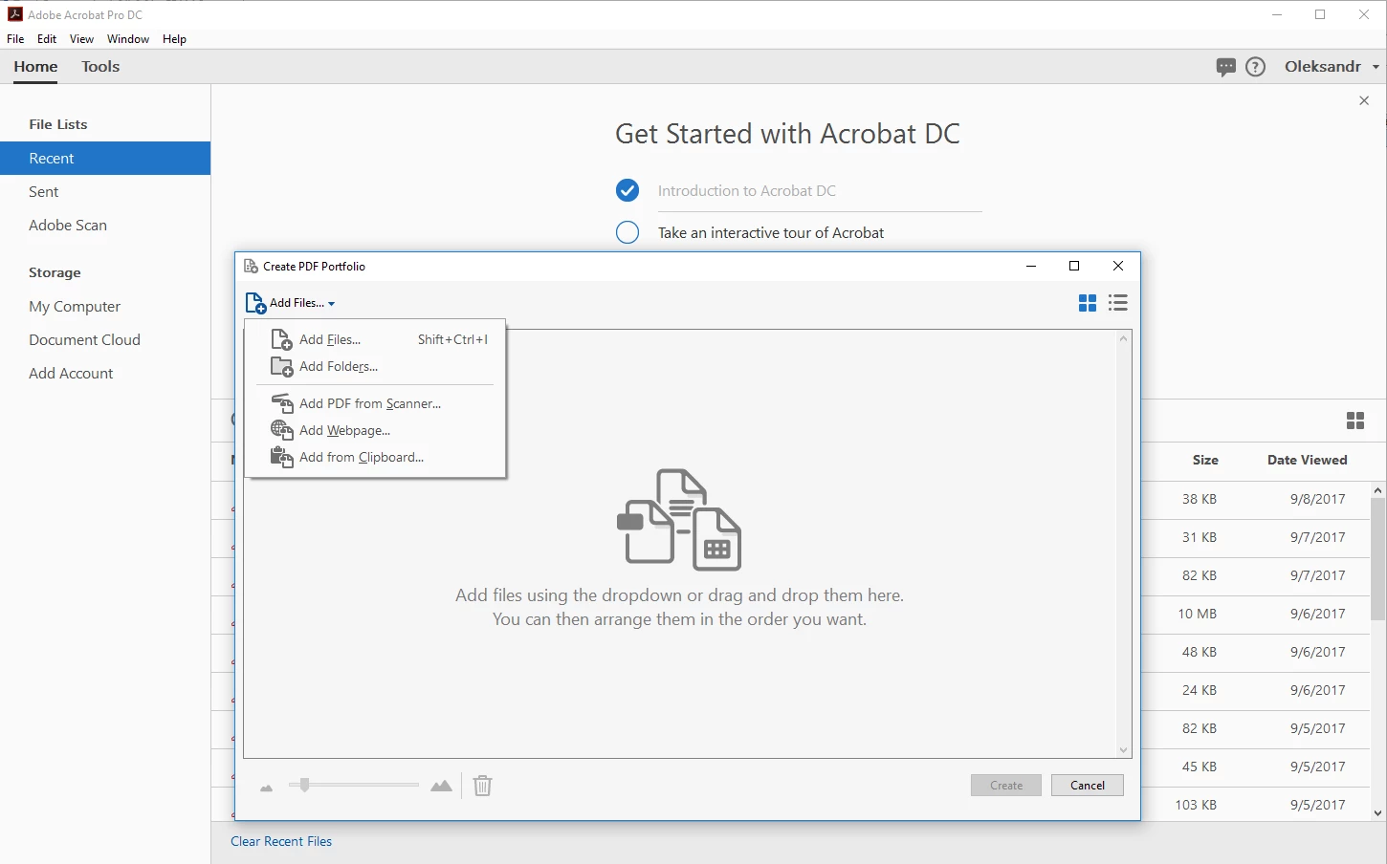Click the File Lists heading
Viewport: 1387px width, 864px height.
[57, 124]
